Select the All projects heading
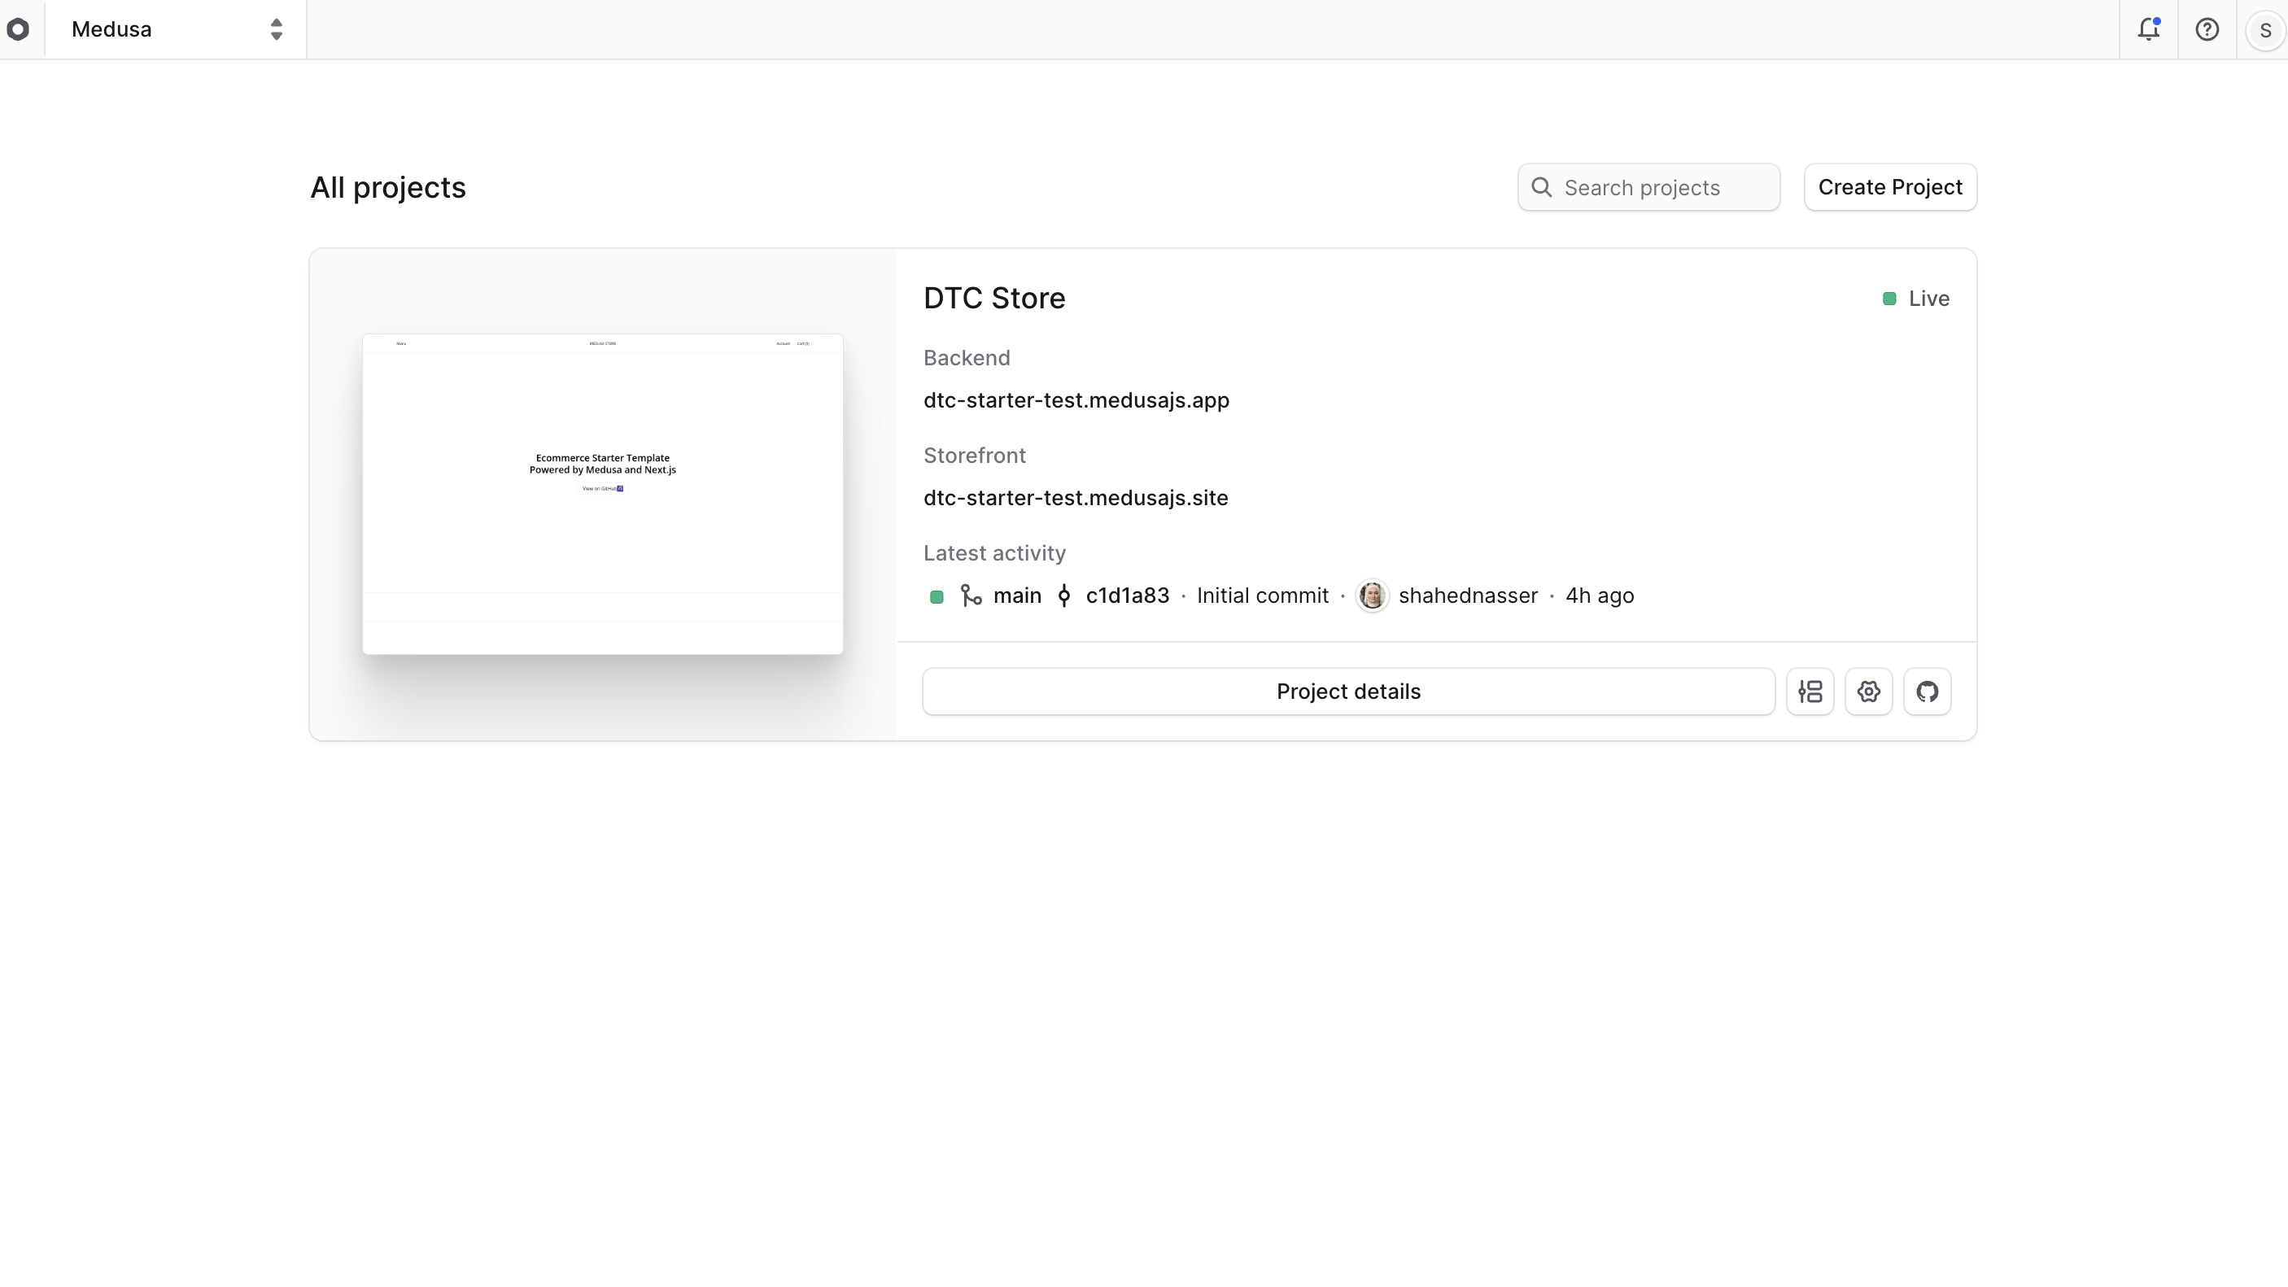 387,187
